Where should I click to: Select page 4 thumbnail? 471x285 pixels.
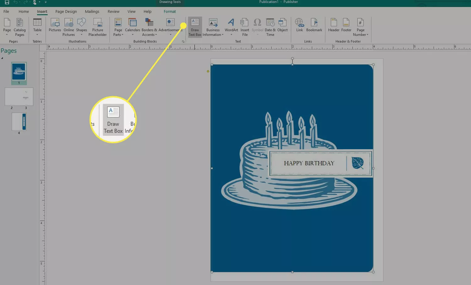click(19, 122)
